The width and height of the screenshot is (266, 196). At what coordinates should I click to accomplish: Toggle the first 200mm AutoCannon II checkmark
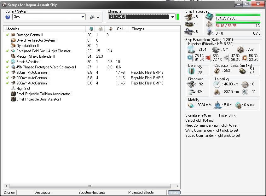tap(7, 72)
